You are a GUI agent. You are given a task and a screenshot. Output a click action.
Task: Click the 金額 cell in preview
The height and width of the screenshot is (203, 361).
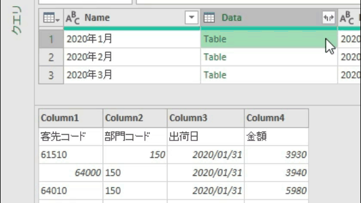click(276, 136)
